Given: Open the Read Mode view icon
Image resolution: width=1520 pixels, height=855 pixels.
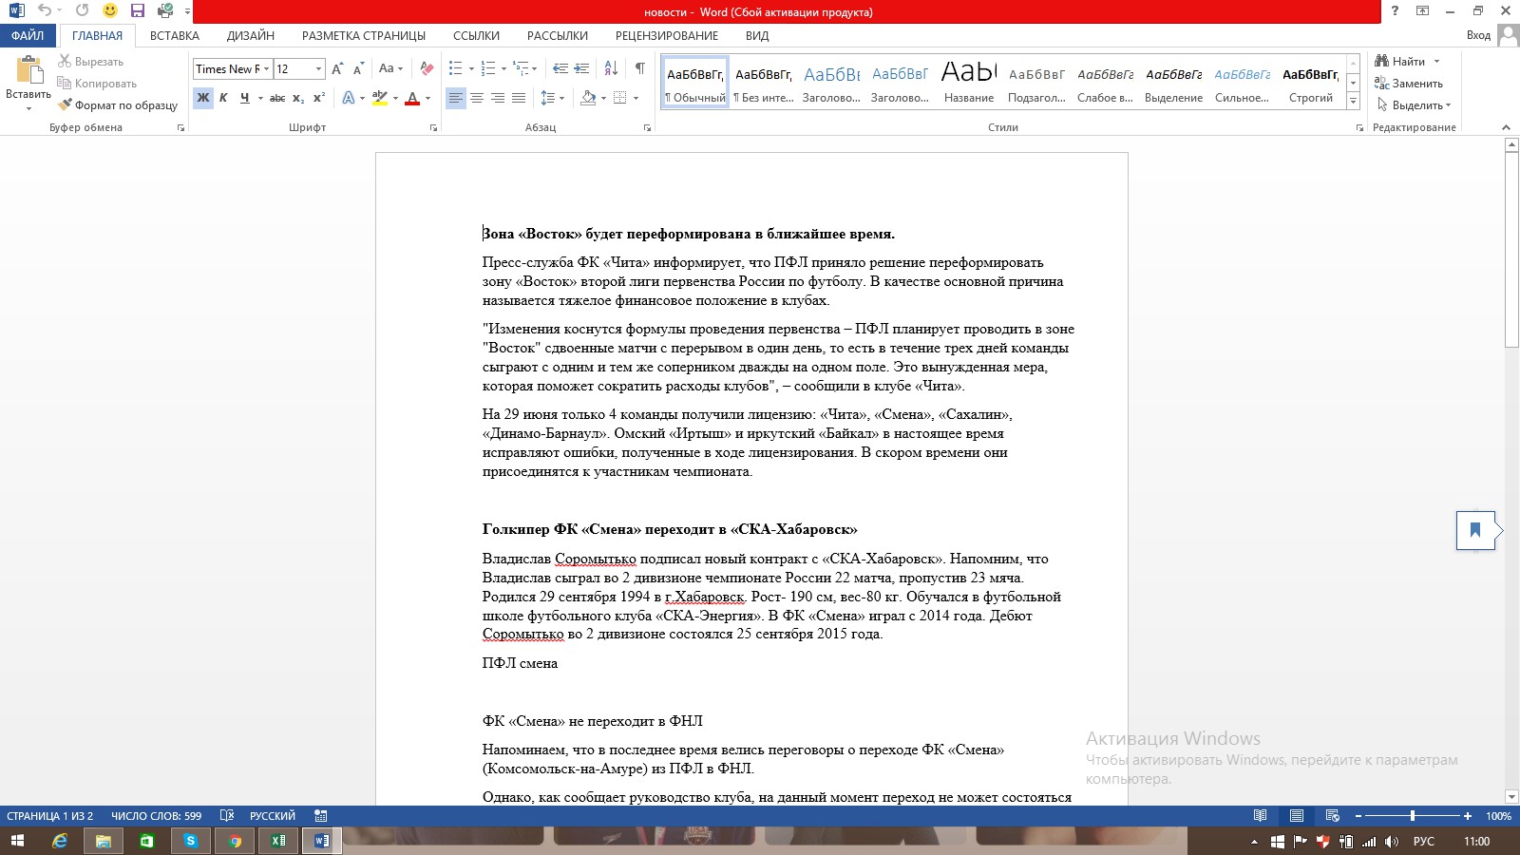Looking at the screenshot, I should click(x=1260, y=816).
